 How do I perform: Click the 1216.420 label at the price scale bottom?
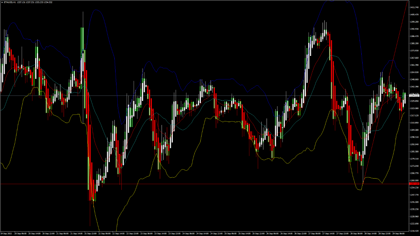414,231
